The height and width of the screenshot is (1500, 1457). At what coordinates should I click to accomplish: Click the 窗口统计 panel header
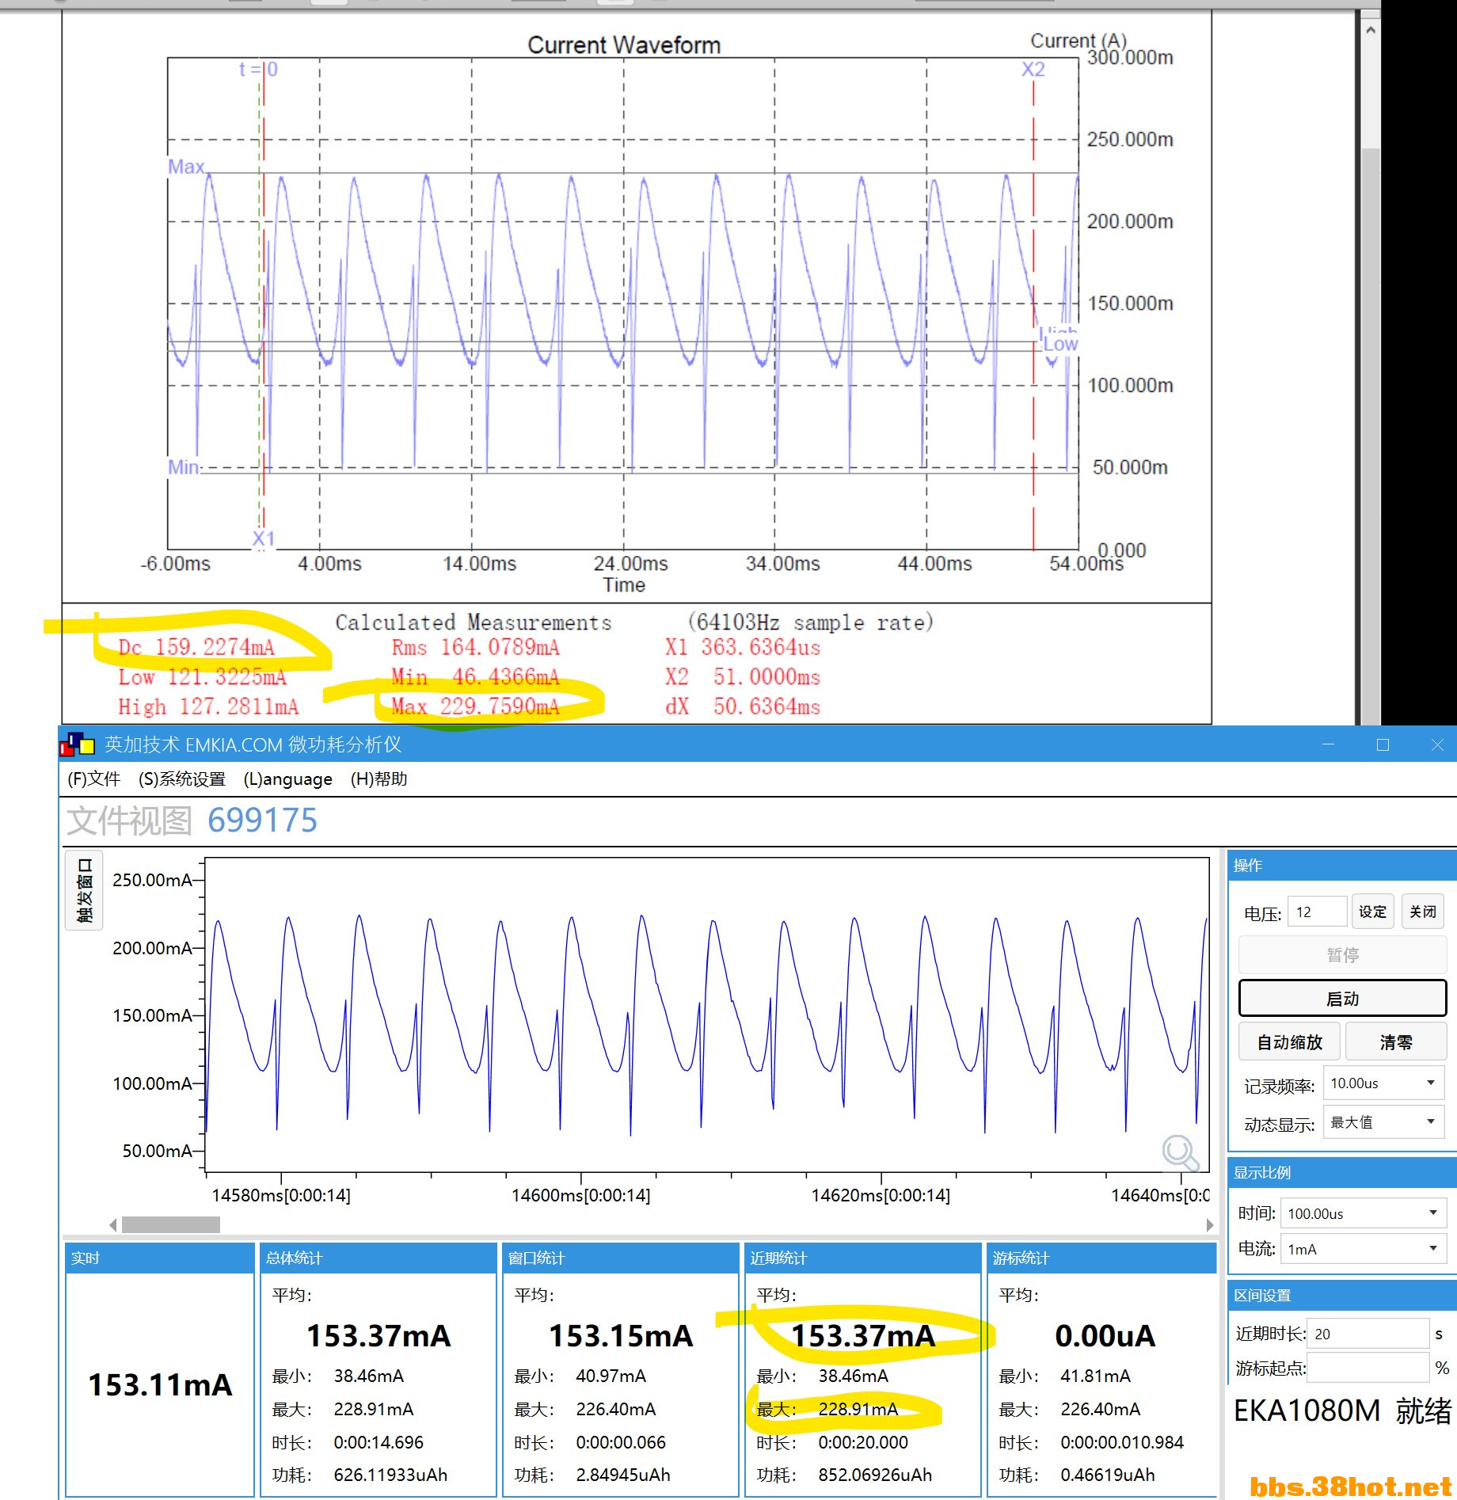click(x=620, y=1258)
